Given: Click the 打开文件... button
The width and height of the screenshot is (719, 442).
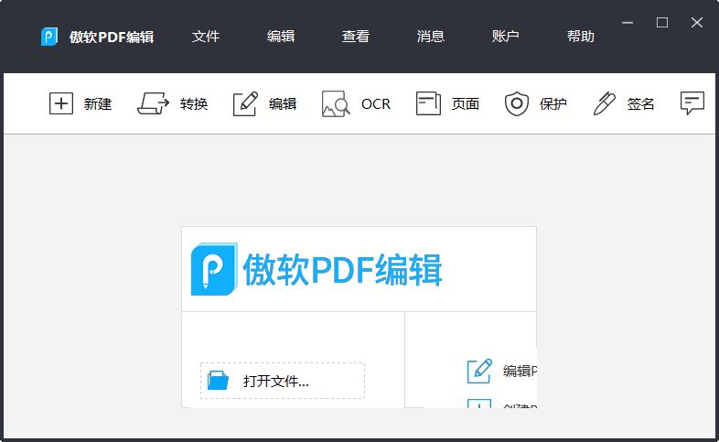Looking at the screenshot, I should (283, 381).
